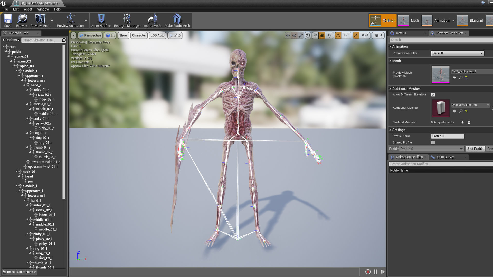The height and width of the screenshot is (277, 493).
Task: Switch to the Anim Curves tab
Action: coord(445,157)
